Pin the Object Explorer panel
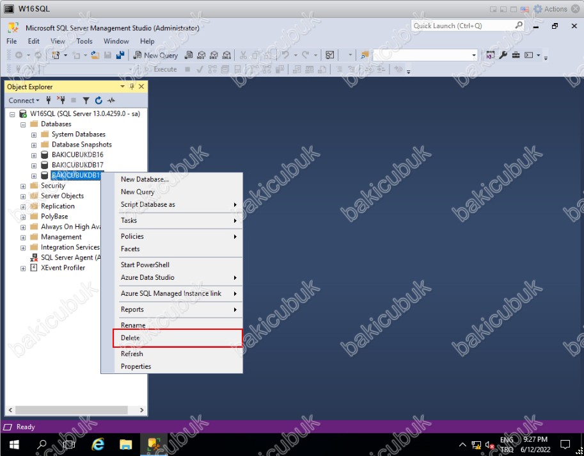The width and height of the screenshot is (584, 456). click(132, 86)
